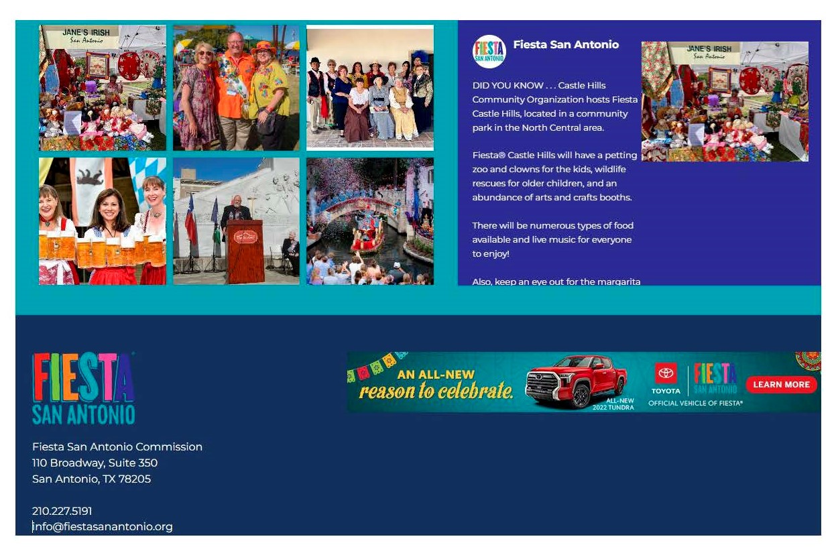Open the Jane's Irish booth photo in the gallery grid
This screenshot has height=549, width=836.
click(x=103, y=88)
